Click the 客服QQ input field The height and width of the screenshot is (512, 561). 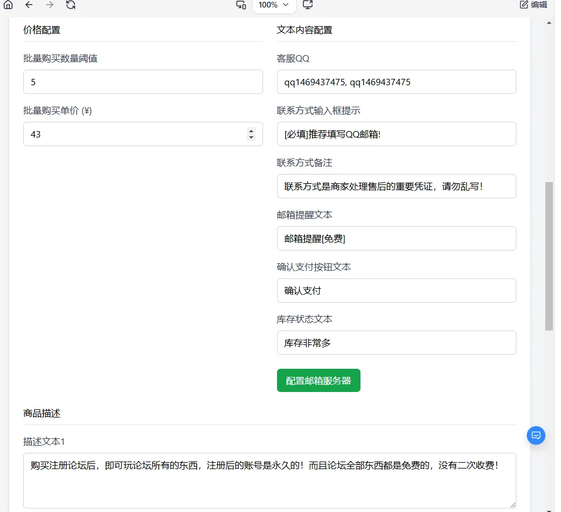click(396, 82)
